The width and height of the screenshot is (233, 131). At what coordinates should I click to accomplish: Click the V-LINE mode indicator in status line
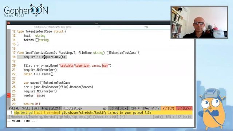(14, 108)
